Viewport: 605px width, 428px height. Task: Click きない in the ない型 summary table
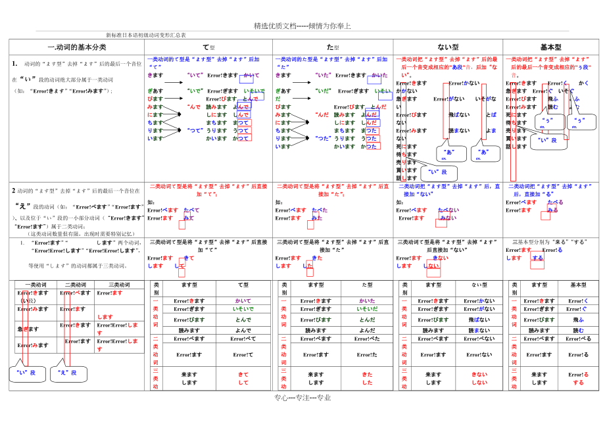pyautogui.click(x=479, y=374)
